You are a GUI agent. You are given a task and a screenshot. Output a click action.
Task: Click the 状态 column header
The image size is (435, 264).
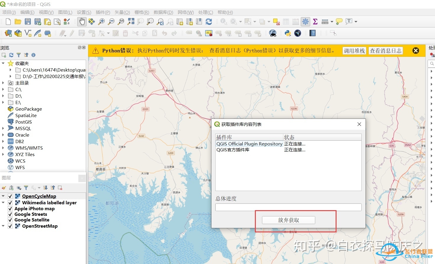coord(322,137)
